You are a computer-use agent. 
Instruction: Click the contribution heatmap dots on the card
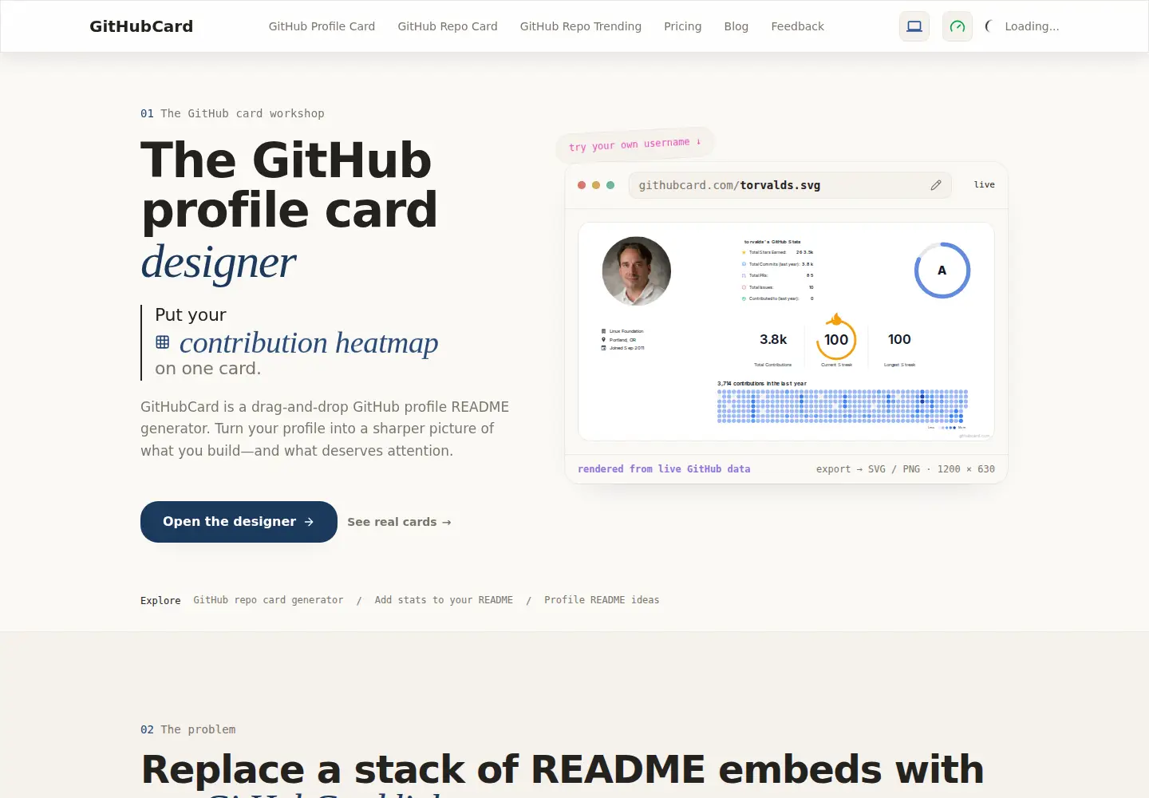point(843,406)
